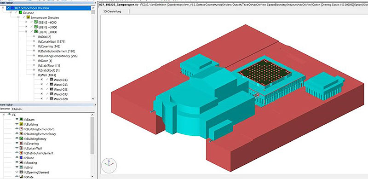Image resolution: width=368 pixels, height=179 pixels.
Task: Hide IfcBeam elements via eye icon
Action: pyautogui.click(x=17, y=119)
